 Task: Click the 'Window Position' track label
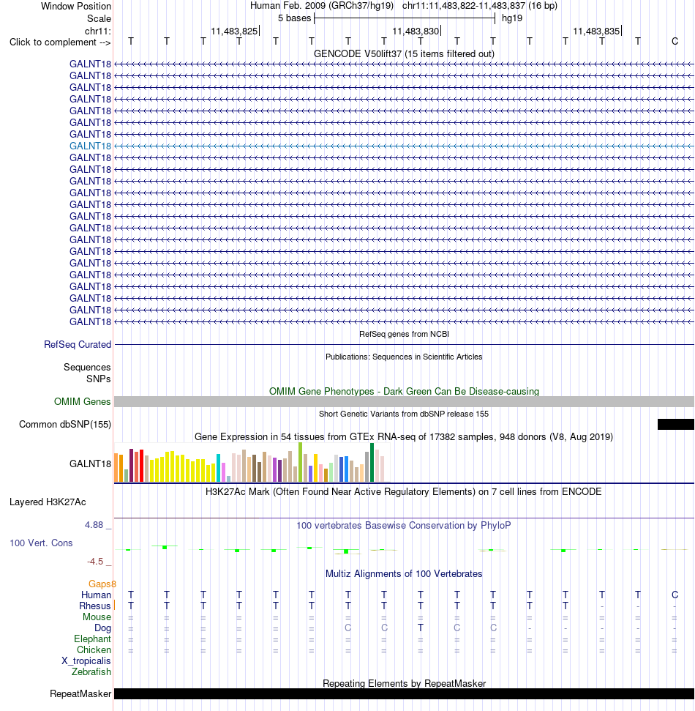tap(75, 7)
